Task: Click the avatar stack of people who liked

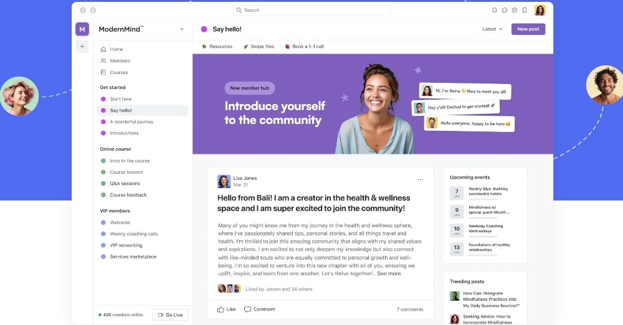Action: [230, 289]
